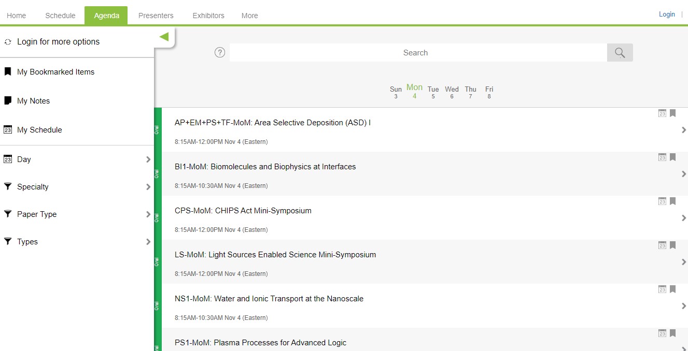Select Tue 5 in day selector
Viewport: 688px width, 351px height.
[x=433, y=92]
